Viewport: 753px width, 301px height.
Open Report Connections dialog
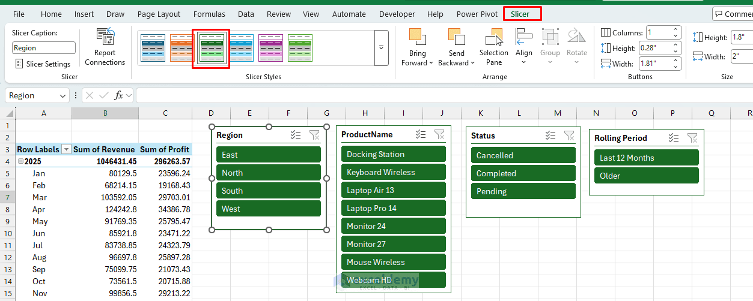point(105,47)
